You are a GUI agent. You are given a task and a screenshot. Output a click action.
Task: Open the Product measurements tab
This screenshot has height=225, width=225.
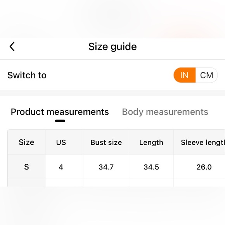point(60,112)
